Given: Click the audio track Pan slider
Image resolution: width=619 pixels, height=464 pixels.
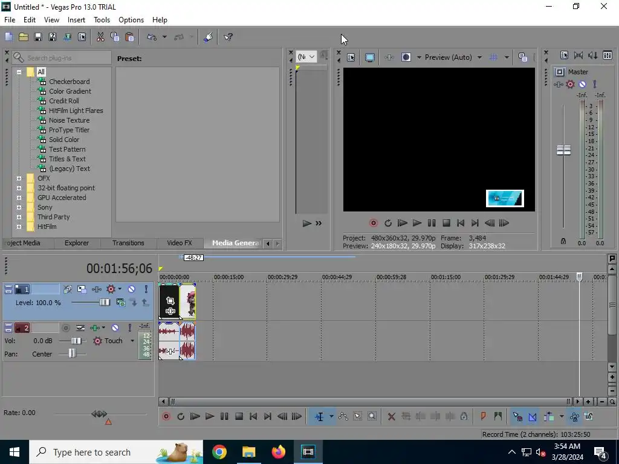Looking at the screenshot, I should (73, 353).
